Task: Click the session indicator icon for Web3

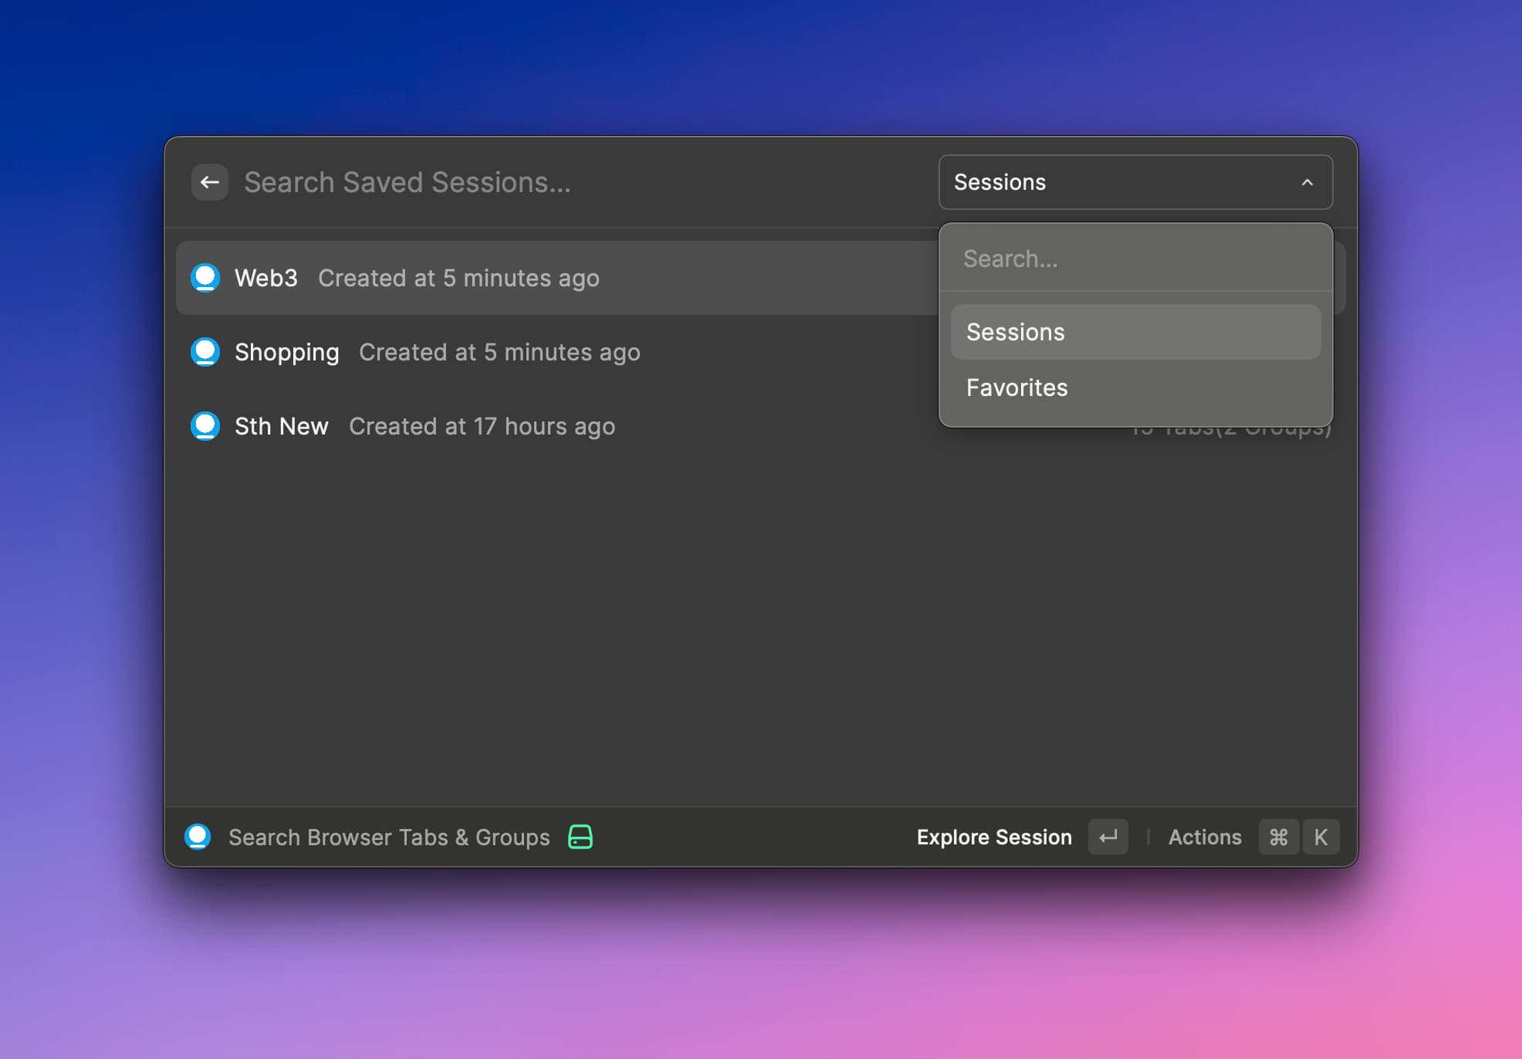Action: point(207,277)
